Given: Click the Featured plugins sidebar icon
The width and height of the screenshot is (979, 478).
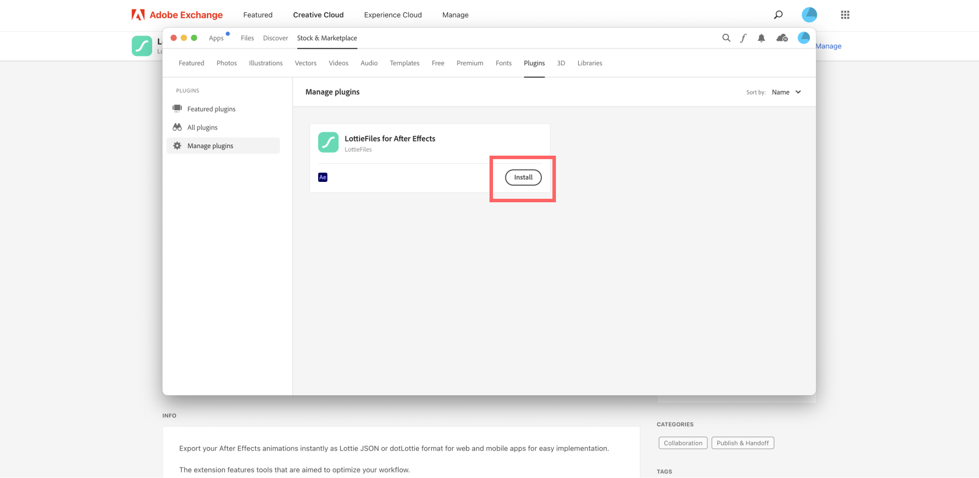Looking at the screenshot, I should [177, 108].
